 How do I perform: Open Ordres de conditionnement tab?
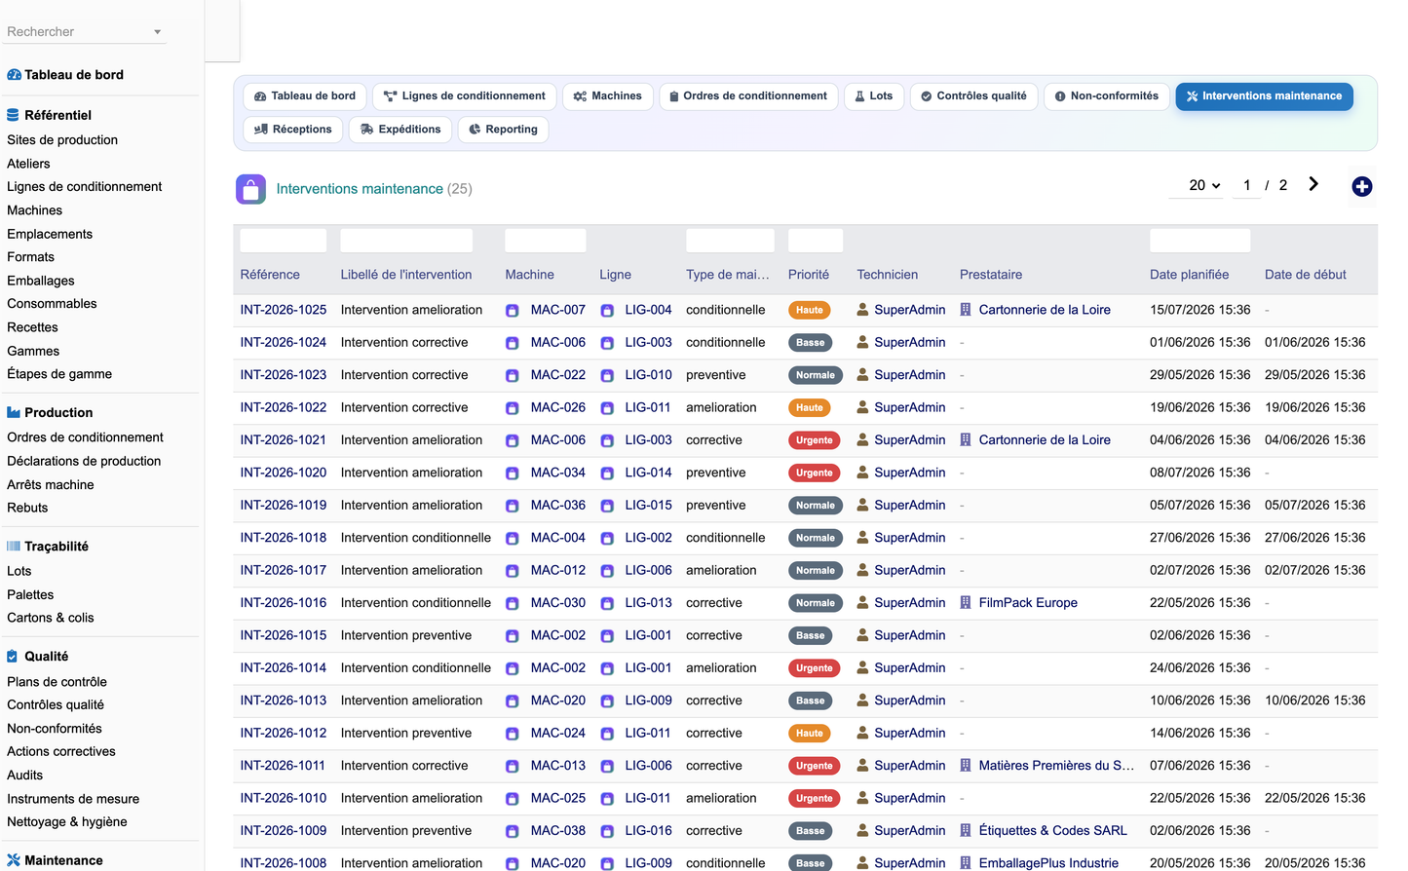748,96
